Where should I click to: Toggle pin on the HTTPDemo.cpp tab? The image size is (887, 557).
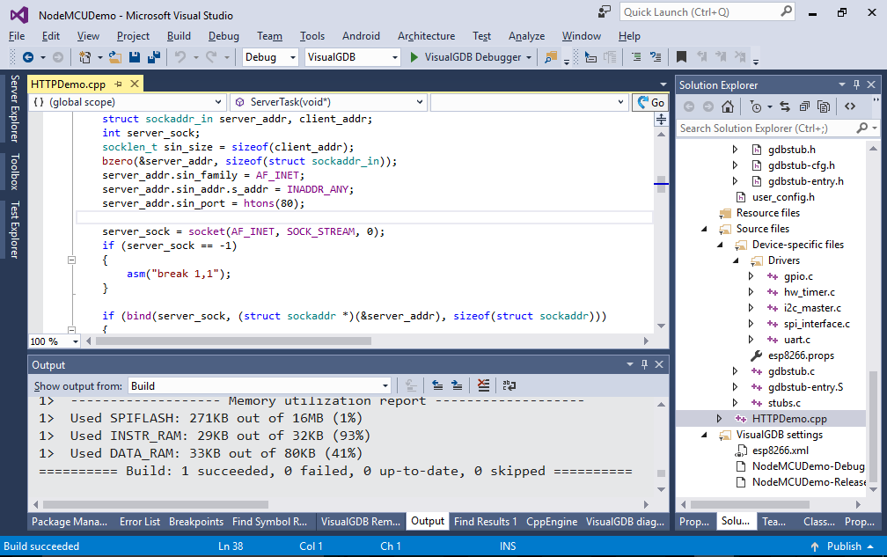coord(118,84)
